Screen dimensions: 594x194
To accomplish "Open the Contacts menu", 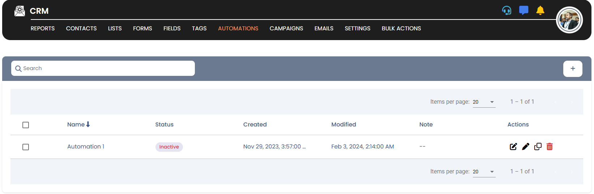I will click(x=81, y=29).
